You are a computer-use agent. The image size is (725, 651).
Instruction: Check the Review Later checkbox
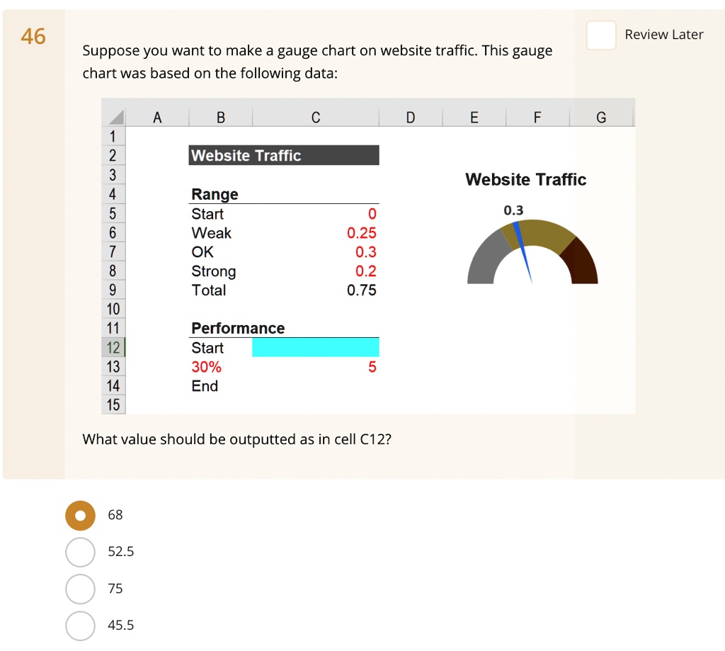[x=601, y=34]
